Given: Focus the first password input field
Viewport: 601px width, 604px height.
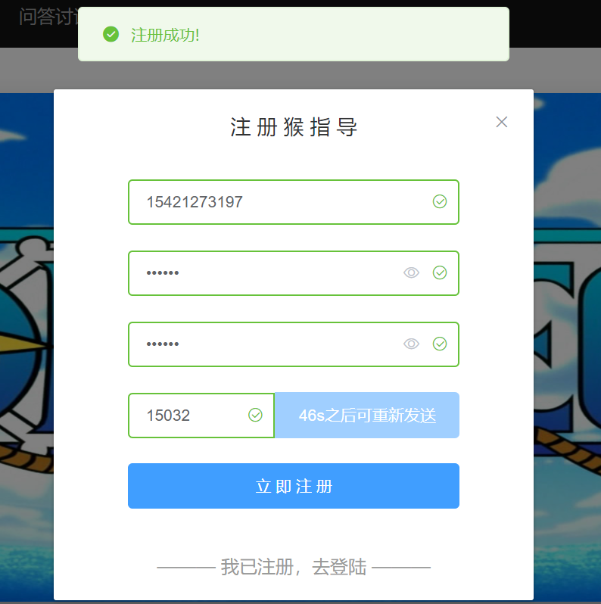Looking at the screenshot, I should (294, 273).
